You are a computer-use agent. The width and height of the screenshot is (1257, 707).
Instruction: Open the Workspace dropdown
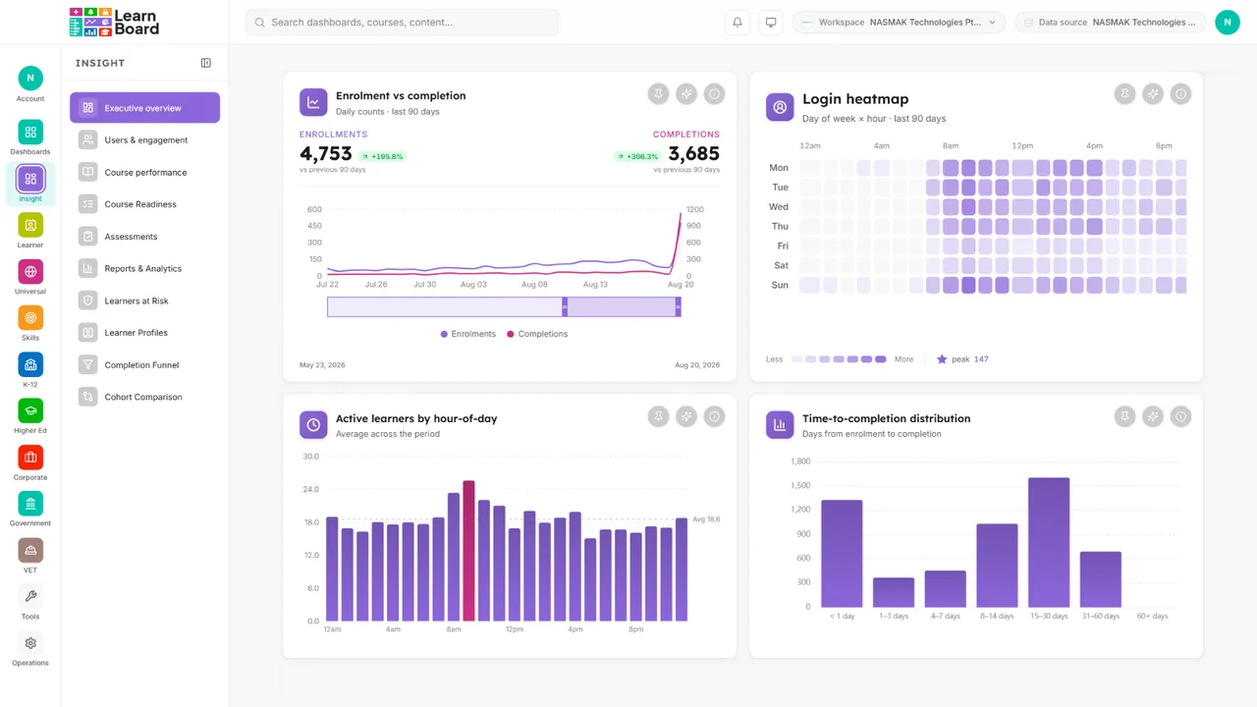point(899,23)
